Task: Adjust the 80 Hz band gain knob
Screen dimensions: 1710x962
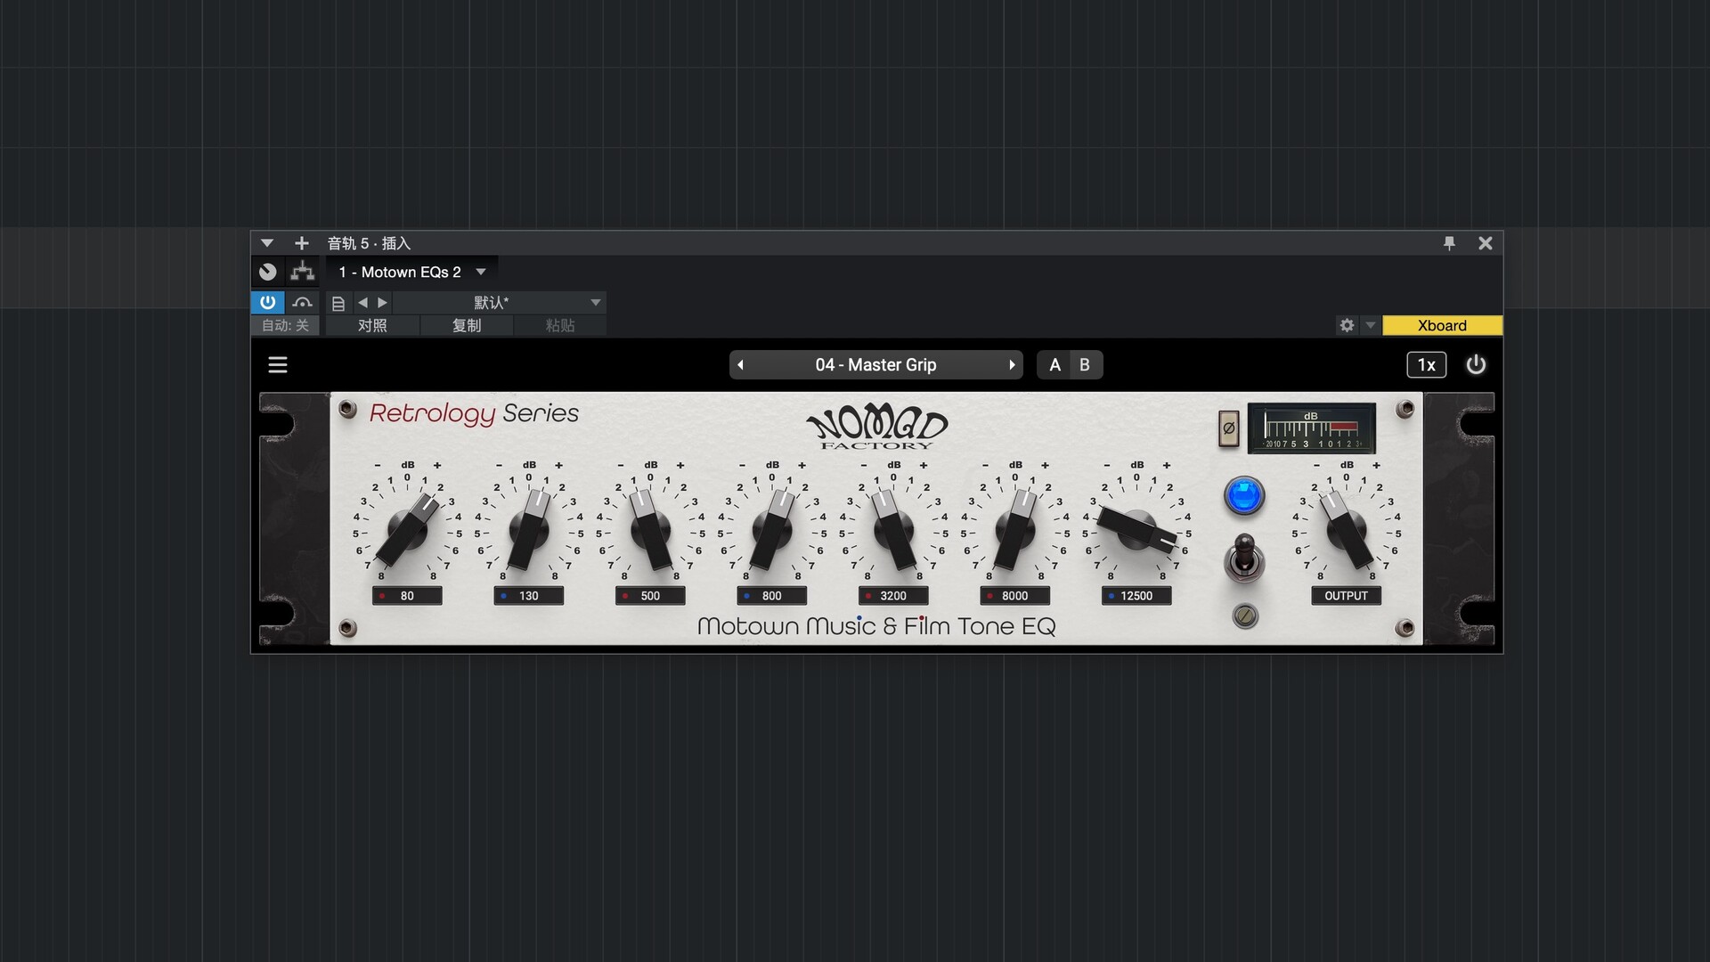Action: coord(407,531)
